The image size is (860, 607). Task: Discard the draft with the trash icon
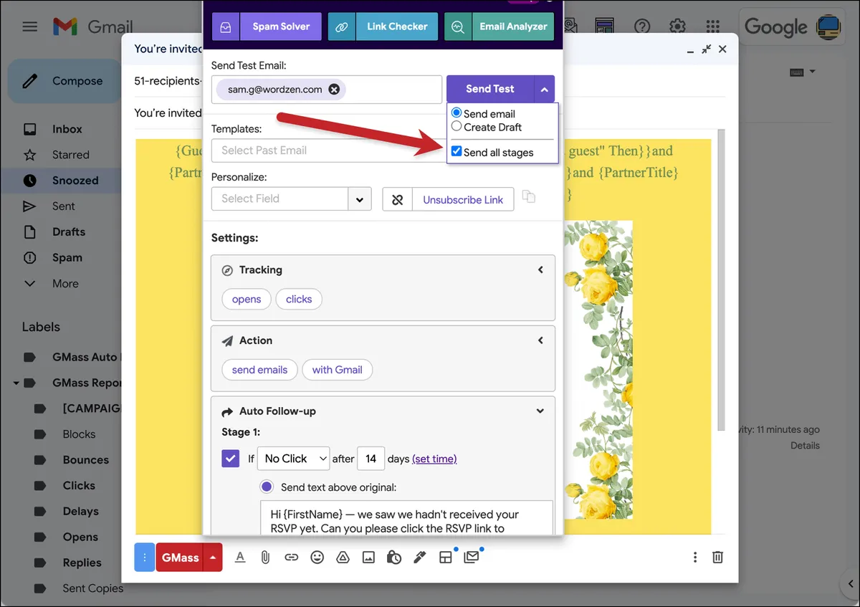[717, 557]
